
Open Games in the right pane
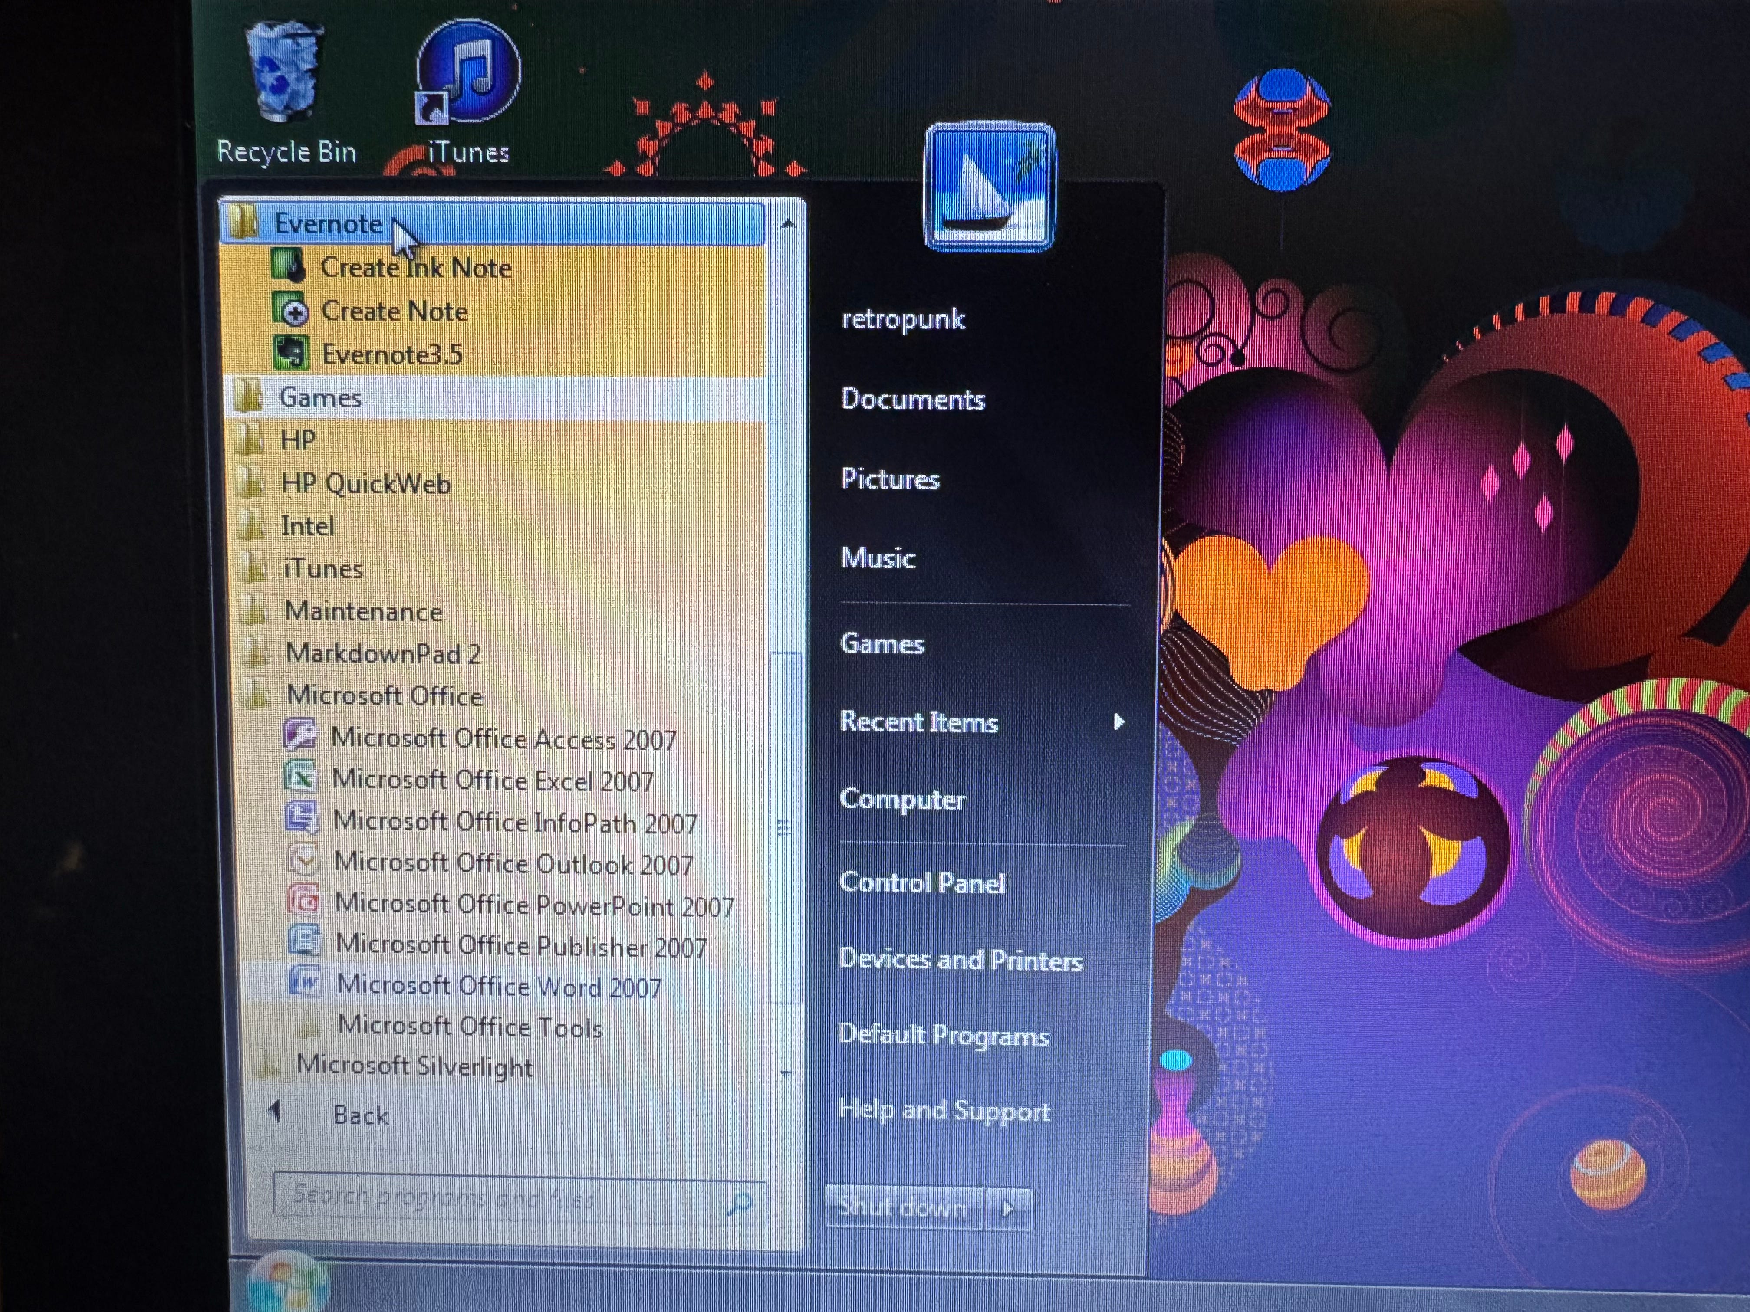(x=882, y=643)
